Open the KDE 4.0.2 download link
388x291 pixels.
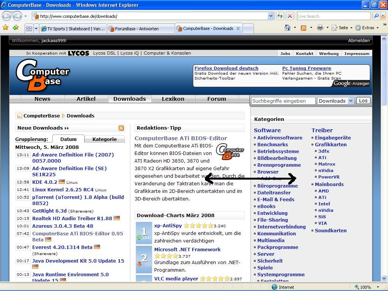45,182
